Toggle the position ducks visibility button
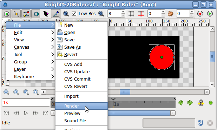 7,14
